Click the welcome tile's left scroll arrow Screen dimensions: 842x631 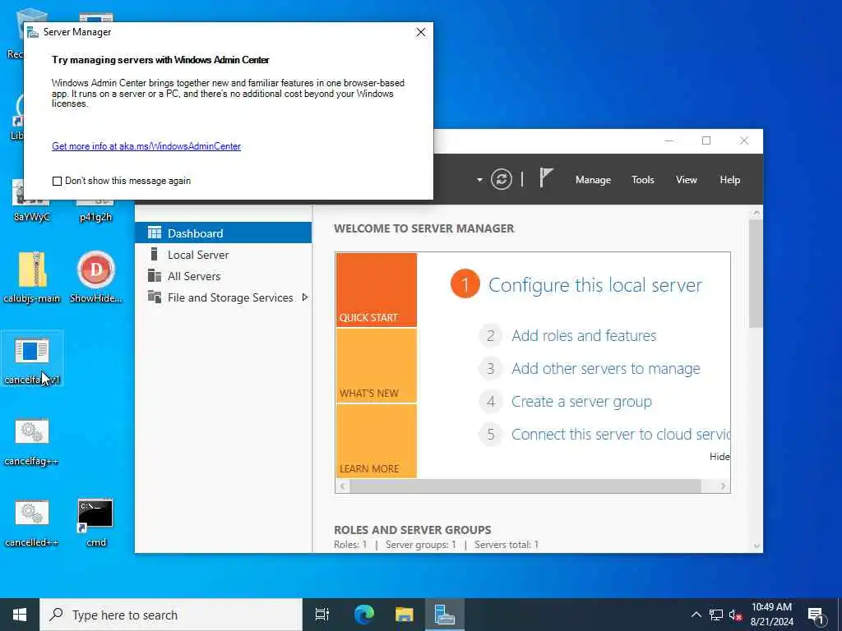point(343,486)
